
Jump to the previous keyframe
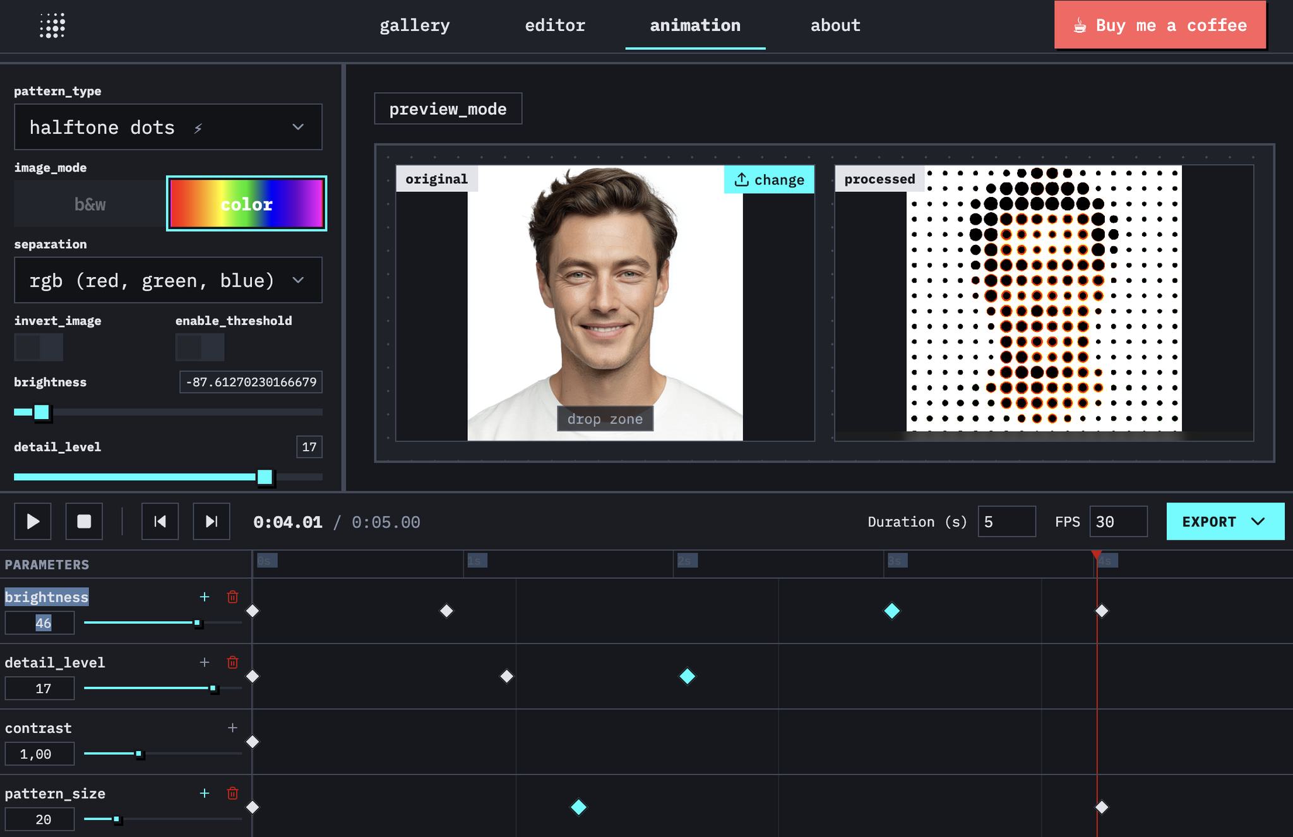[160, 521]
